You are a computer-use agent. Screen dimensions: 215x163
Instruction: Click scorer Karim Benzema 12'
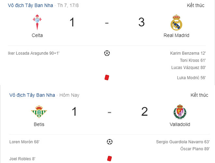coord(188,53)
